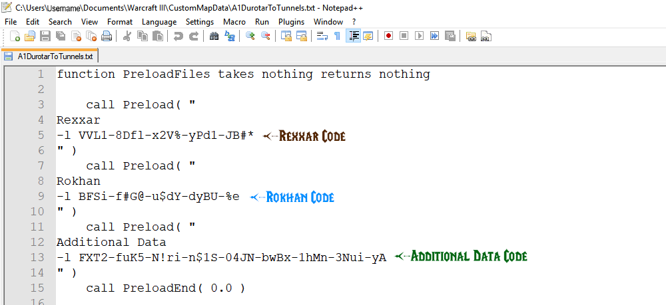This screenshot has width=666, height=305.
Task: Toggle synchronized horizontal scrolling
Action: coord(302,37)
